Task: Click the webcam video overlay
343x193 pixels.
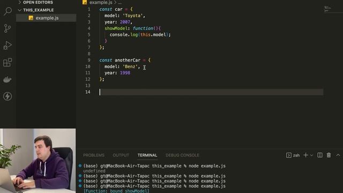Action: pos(38,161)
